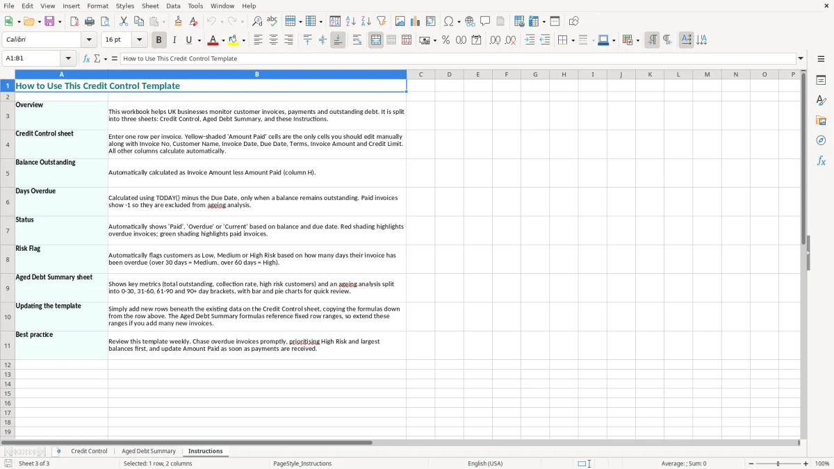Viewport: 834px width, 469px height.
Task: Open the Data menu
Action: [x=173, y=6]
